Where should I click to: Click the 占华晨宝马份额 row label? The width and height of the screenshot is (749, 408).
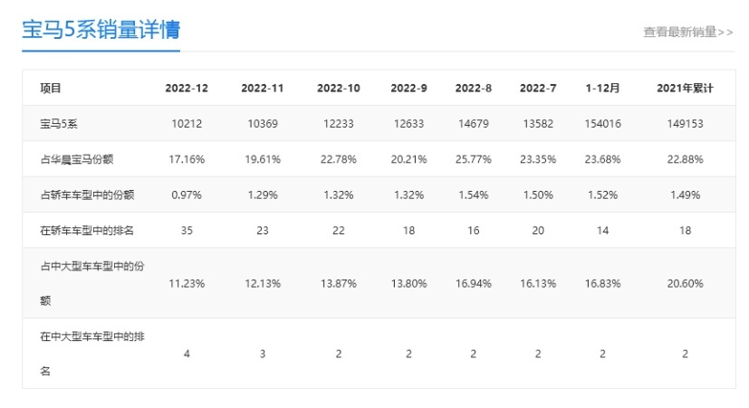(x=76, y=159)
